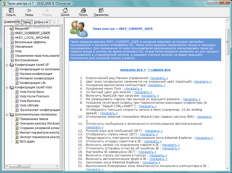This screenshot has height=173, width=232.
Task: Show tweak for Ускорение выключения компьютера
Action: 156,85
